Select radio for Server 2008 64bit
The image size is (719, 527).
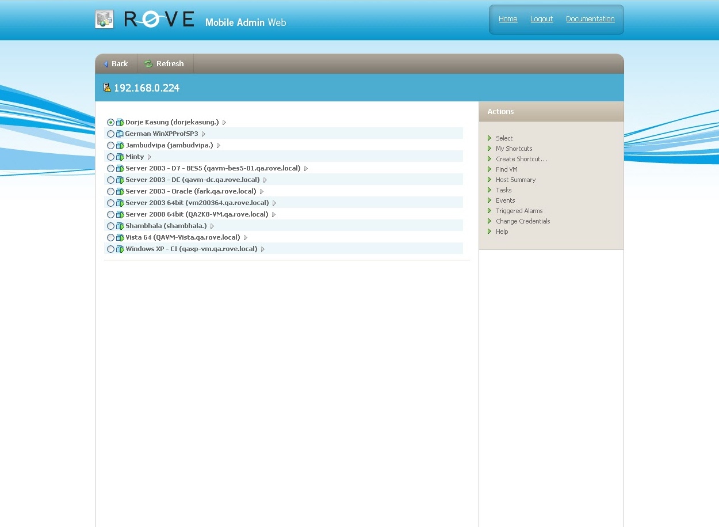[110, 214]
